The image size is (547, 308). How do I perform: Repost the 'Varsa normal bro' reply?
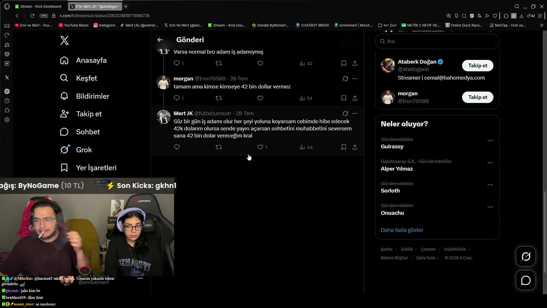coord(219,63)
